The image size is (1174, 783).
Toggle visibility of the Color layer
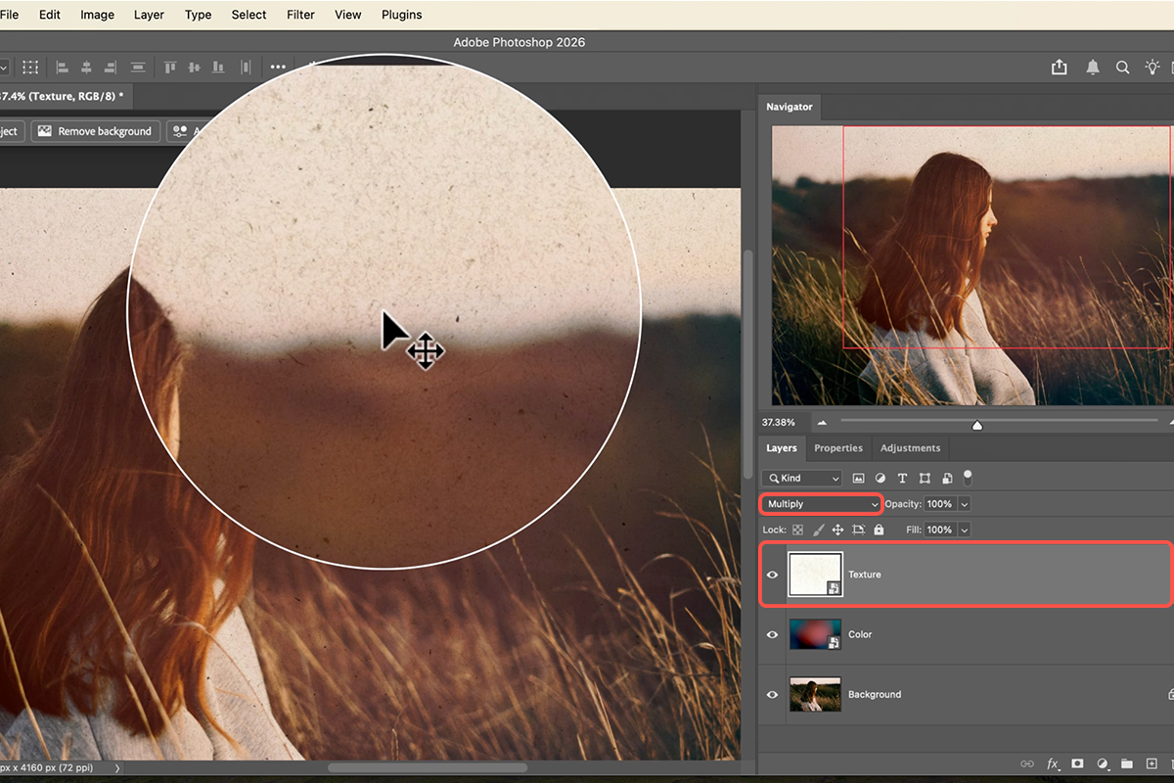pyautogui.click(x=772, y=634)
